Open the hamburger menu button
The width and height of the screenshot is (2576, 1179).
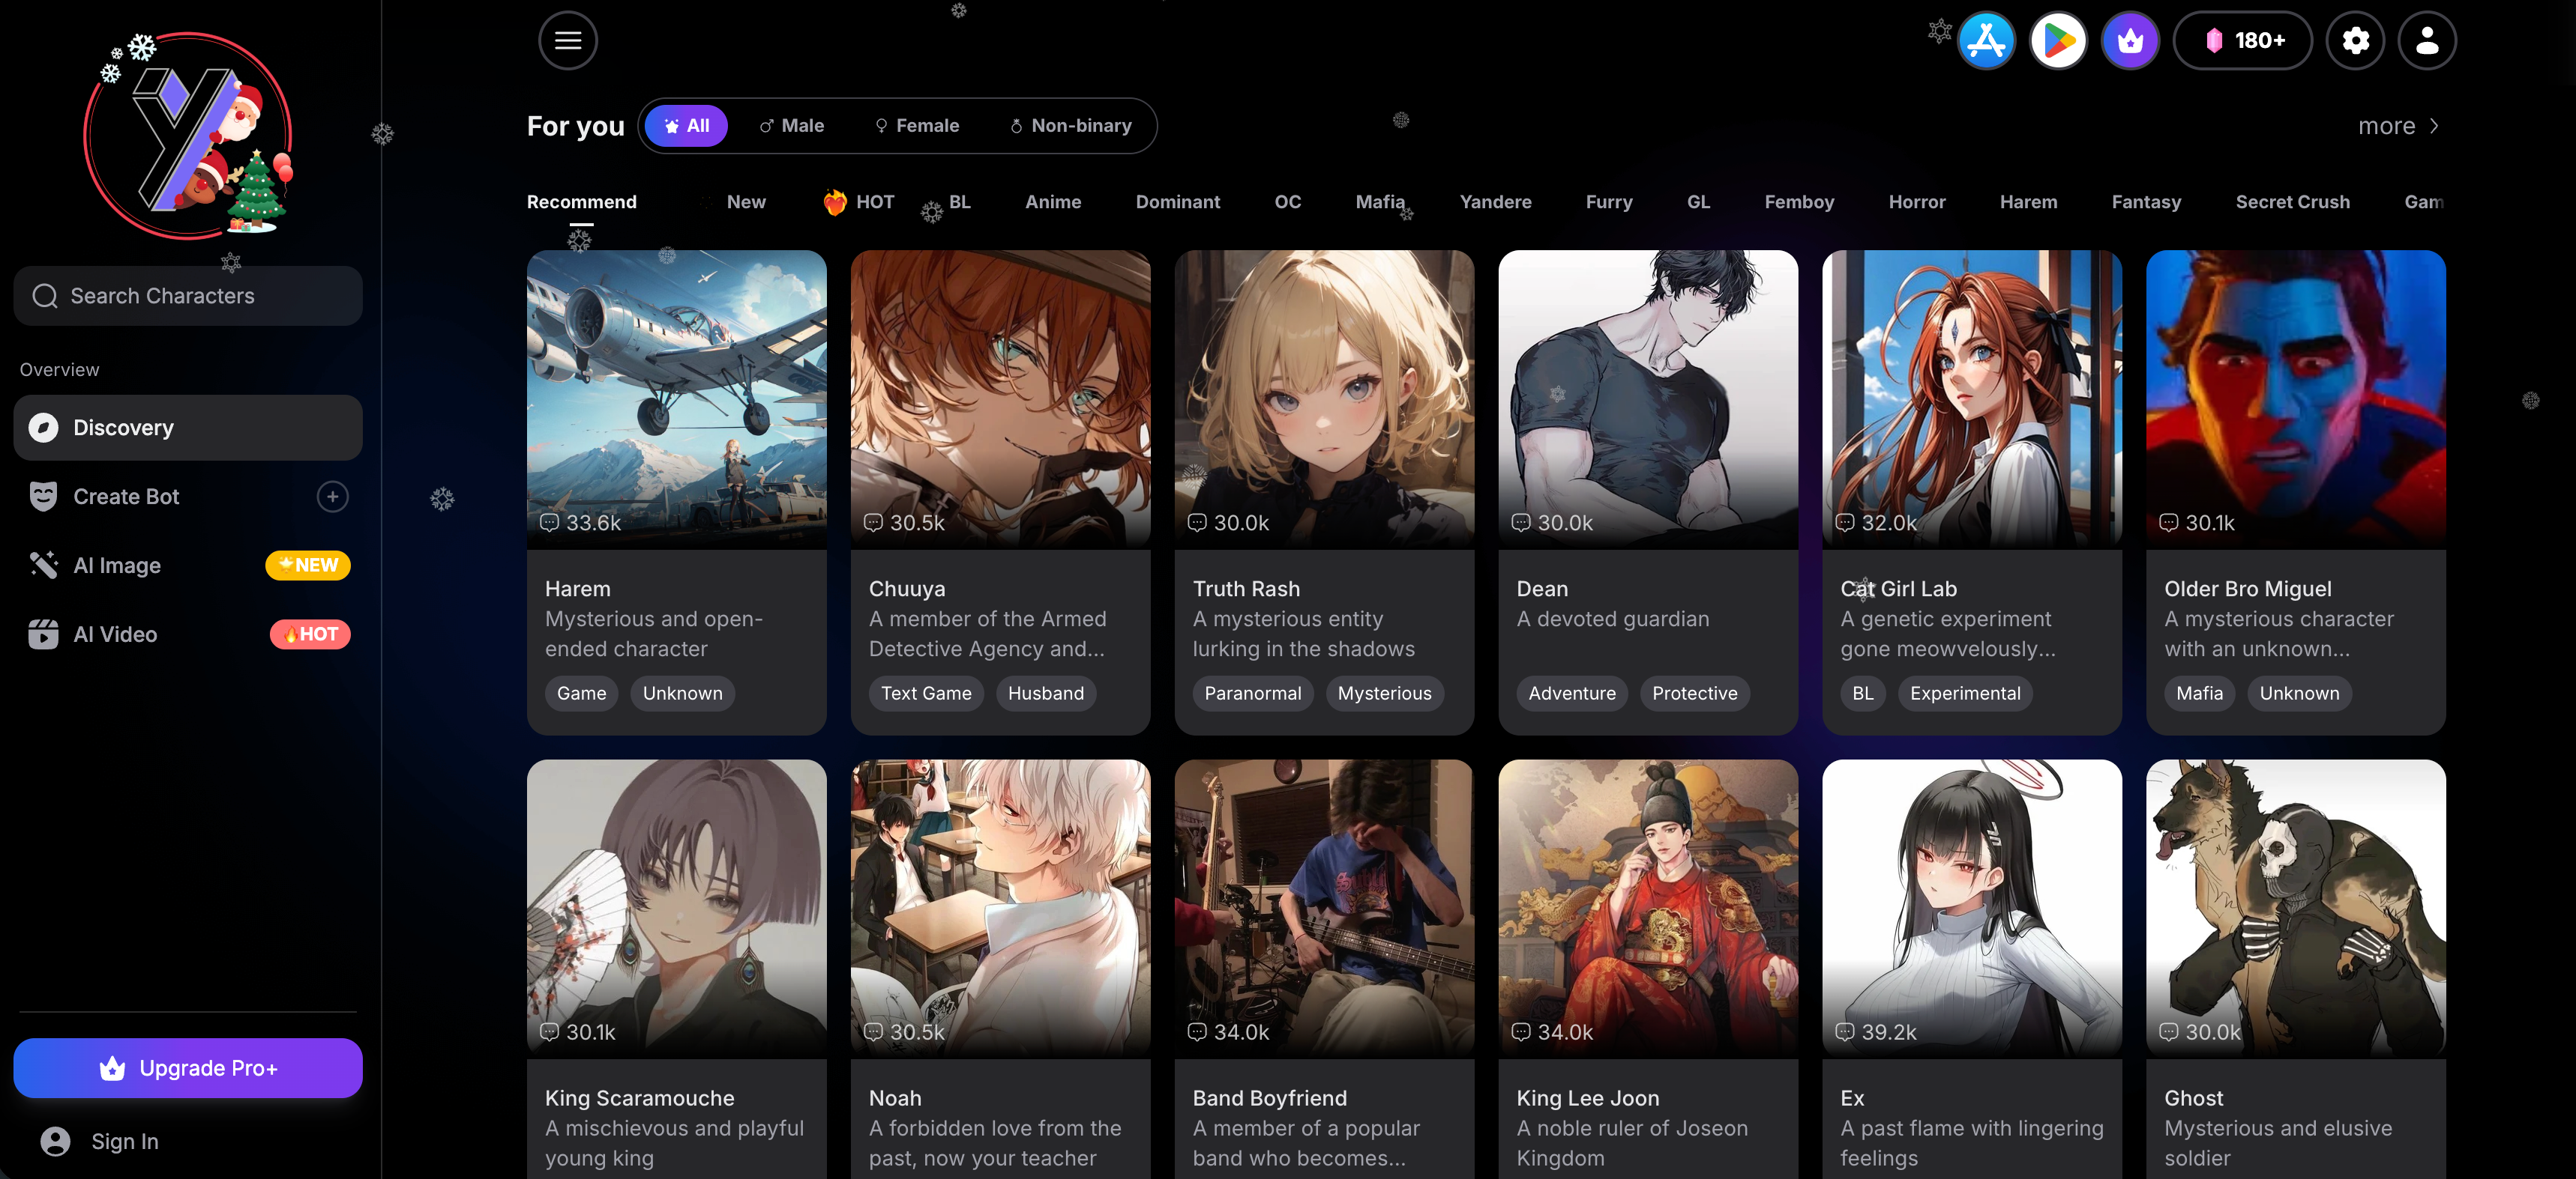click(x=568, y=41)
